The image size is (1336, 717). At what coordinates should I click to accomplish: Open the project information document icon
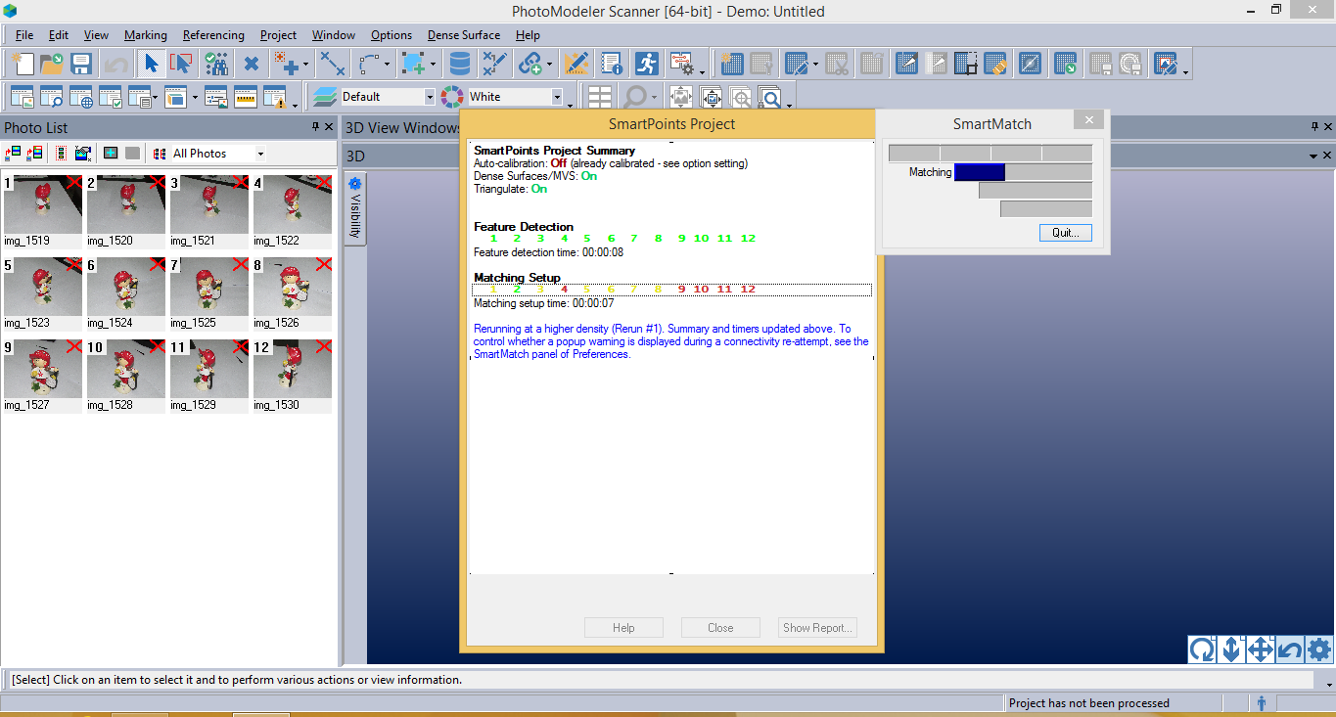[x=612, y=65]
